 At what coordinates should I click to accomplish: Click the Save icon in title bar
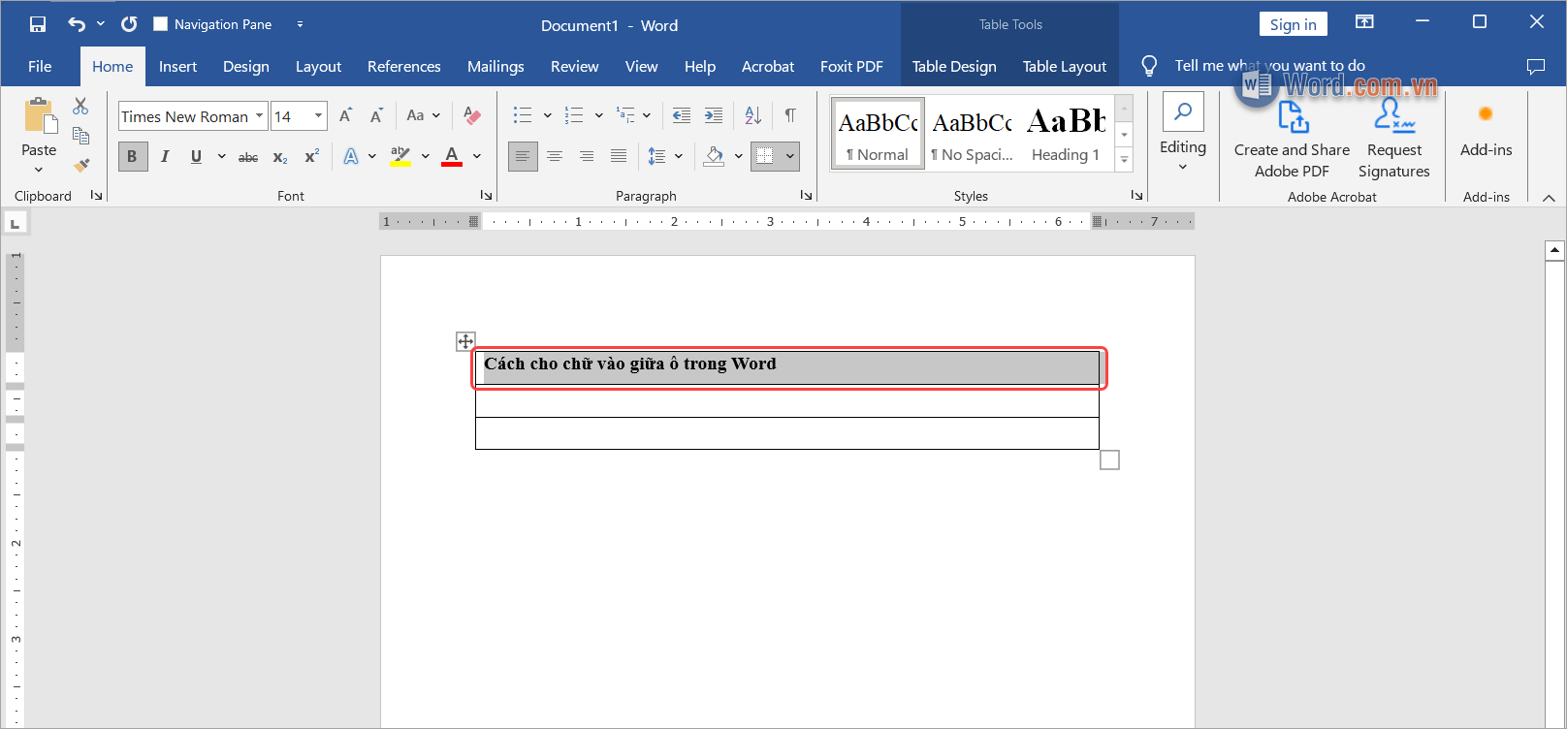[x=38, y=24]
